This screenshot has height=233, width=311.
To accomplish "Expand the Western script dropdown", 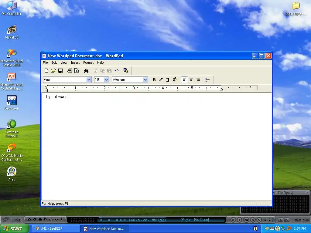I will pos(145,80).
